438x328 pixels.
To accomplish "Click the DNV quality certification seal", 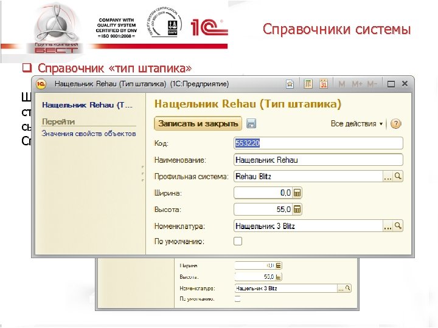I will pyautogui.click(x=164, y=23).
